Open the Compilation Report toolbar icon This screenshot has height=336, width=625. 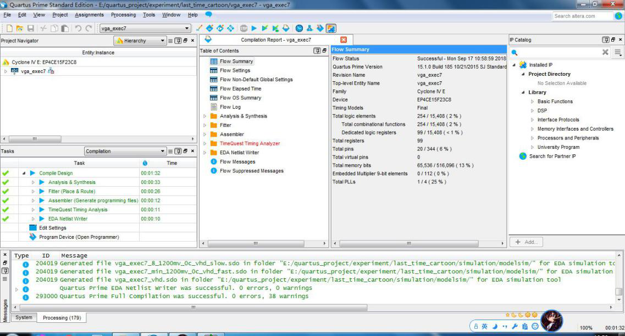(286, 28)
